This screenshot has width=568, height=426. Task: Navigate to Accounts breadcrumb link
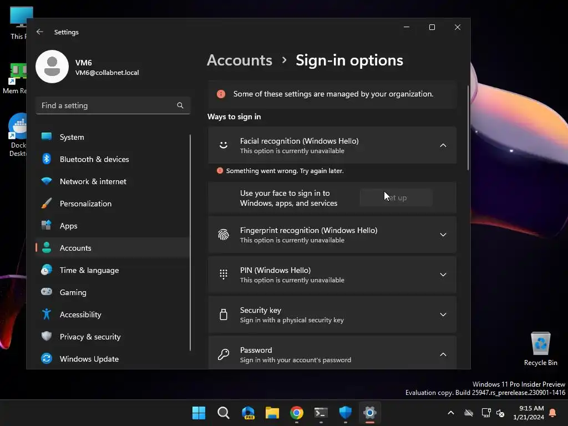pos(240,60)
